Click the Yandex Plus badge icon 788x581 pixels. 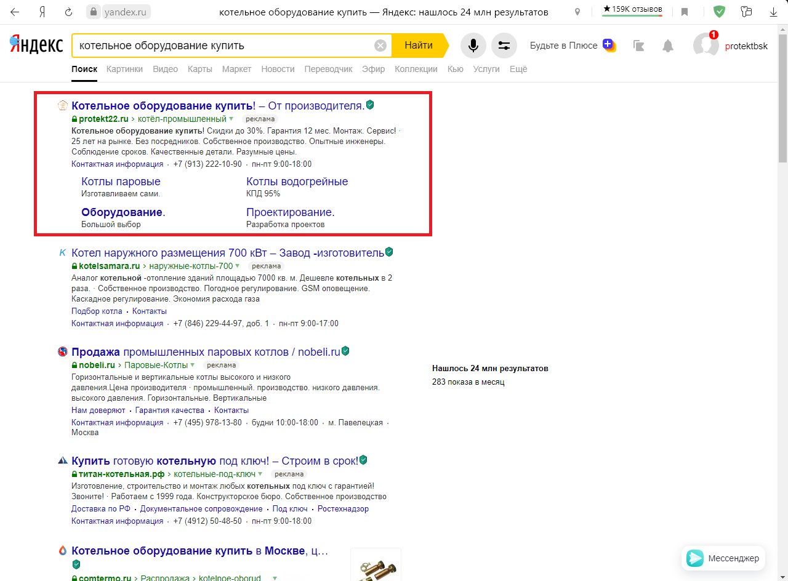tap(608, 45)
